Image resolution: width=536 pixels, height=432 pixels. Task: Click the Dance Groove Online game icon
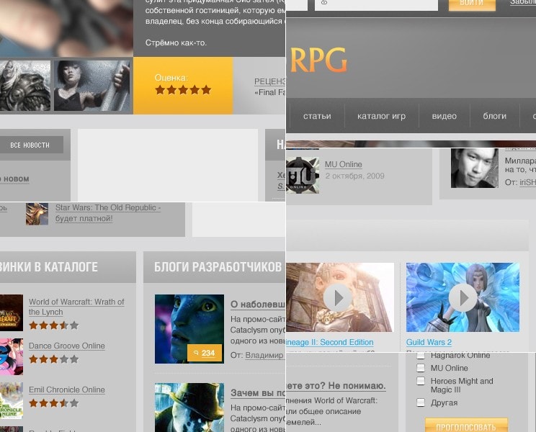(x=11, y=356)
